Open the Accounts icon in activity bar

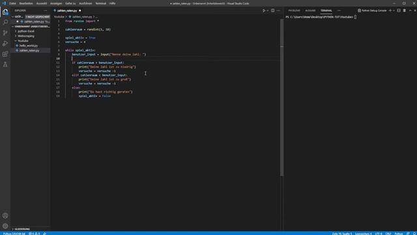pos(5,215)
